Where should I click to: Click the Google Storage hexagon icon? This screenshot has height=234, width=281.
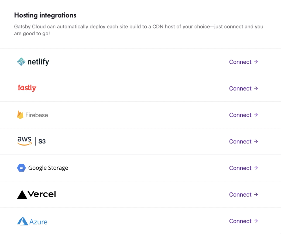[x=21, y=168]
